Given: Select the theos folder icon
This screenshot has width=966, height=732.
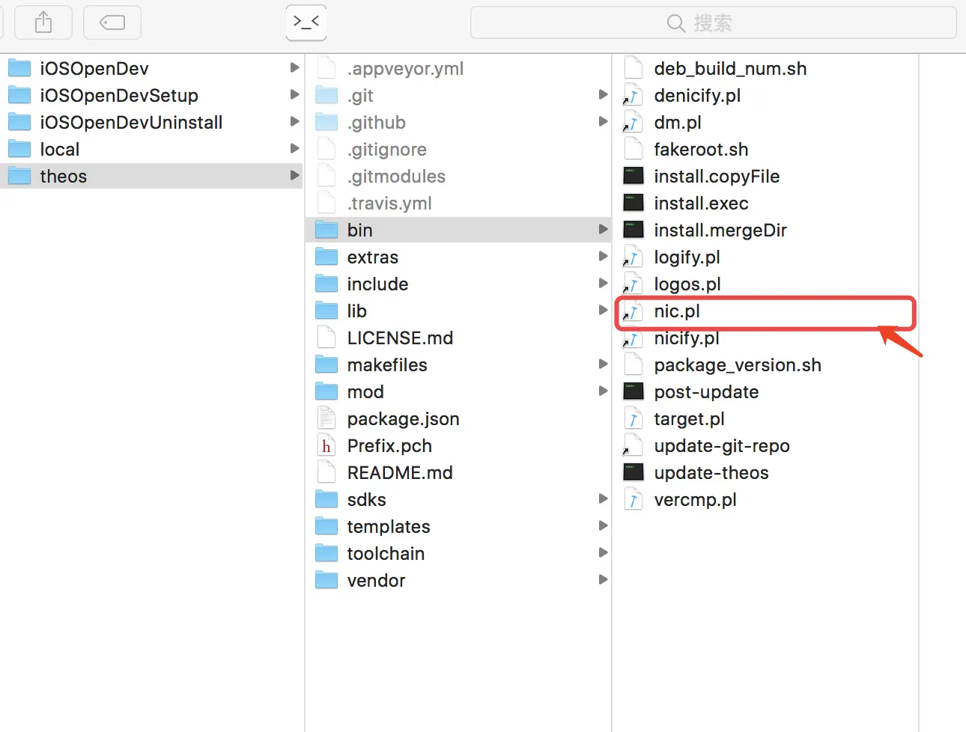Looking at the screenshot, I should [x=19, y=176].
